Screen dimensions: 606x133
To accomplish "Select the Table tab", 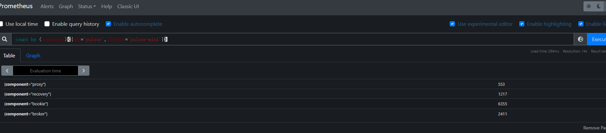I will click(x=9, y=55).
